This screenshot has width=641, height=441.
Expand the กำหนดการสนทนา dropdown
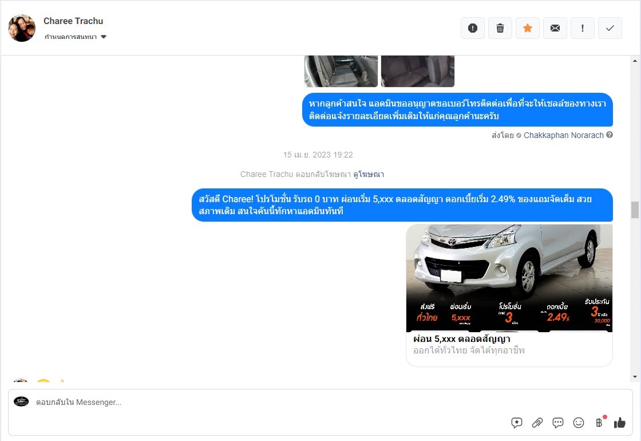[x=75, y=37]
